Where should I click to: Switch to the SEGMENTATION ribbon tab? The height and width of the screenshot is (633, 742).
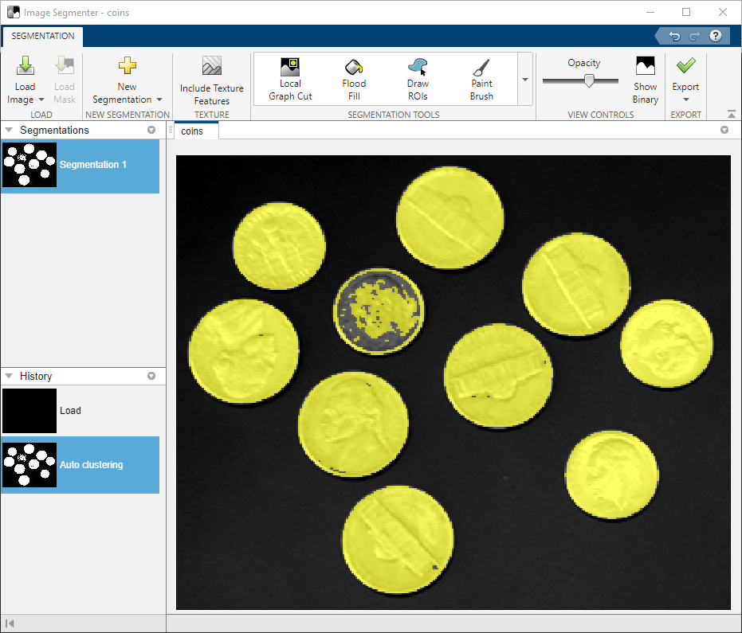tap(43, 37)
